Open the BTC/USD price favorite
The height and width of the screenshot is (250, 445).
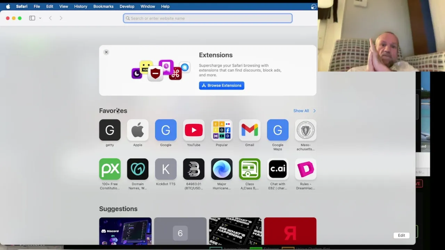pyautogui.click(x=194, y=169)
